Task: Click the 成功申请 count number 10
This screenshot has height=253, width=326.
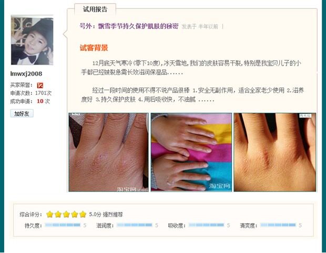Action: 40,101
